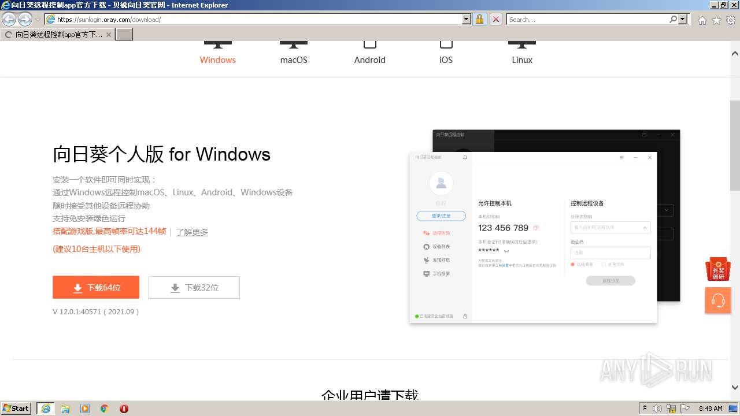Click the 企业用户请下载 heading
The width and height of the screenshot is (740, 416).
point(370,395)
